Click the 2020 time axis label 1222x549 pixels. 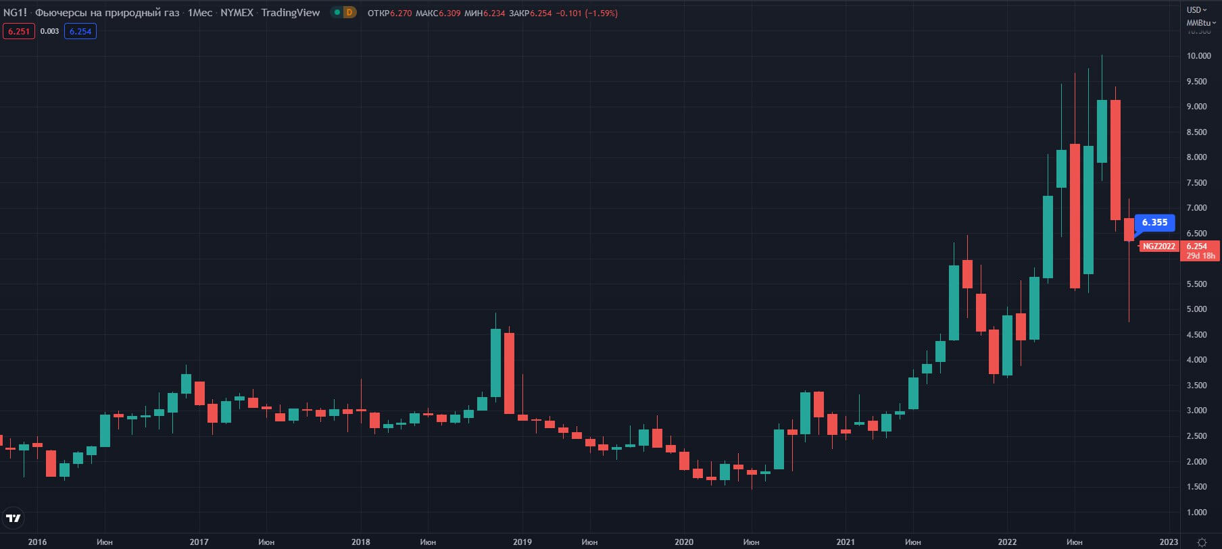coord(684,542)
